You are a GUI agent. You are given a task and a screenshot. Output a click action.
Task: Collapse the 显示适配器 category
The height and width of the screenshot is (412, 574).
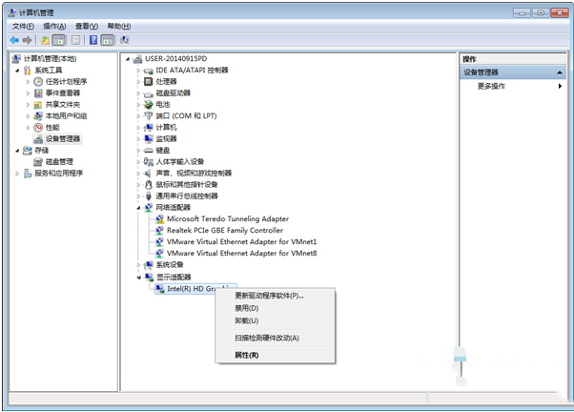pos(138,278)
